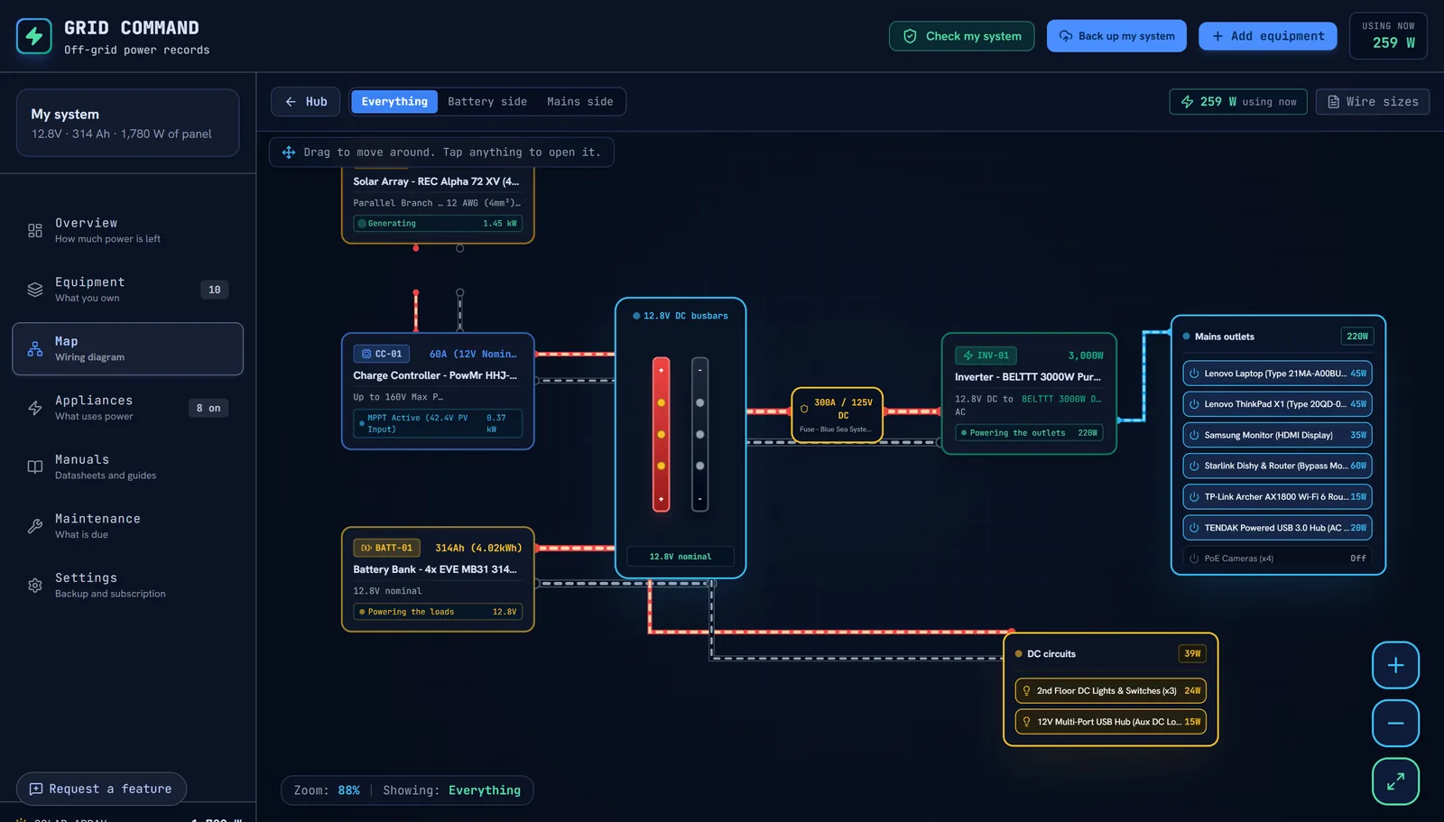Click the Mains outlets 220W header
The height and width of the screenshot is (822, 1444).
pyautogui.click(x=1277, y=337)
